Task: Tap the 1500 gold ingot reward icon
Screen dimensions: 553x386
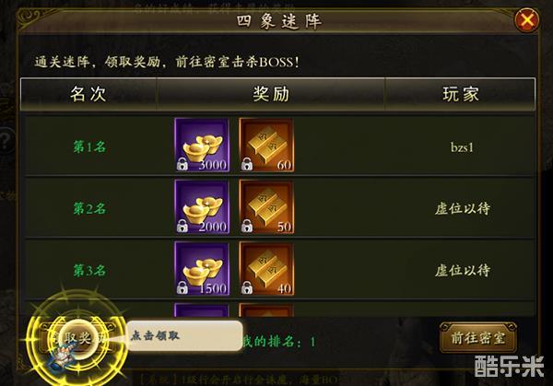Action: point(202,269)
